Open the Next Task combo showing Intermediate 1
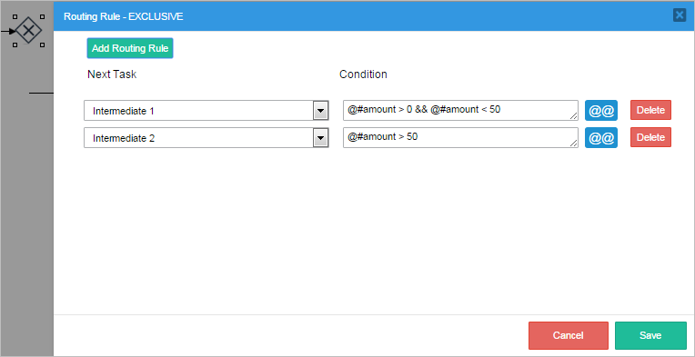 click(x=206, y=111)
